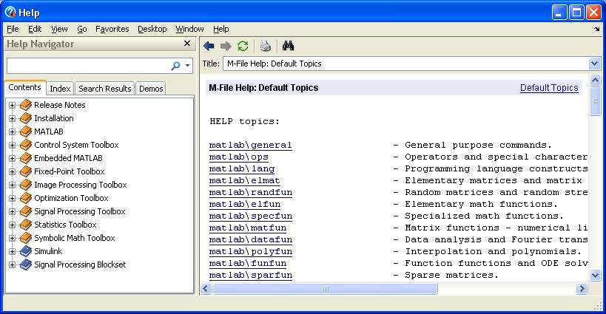
Task: Click the Statistics Toolbox book icon
Action: pos(25,225)
